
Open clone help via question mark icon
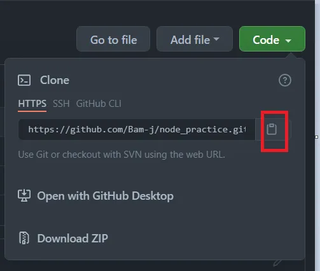tap(285, 80)
